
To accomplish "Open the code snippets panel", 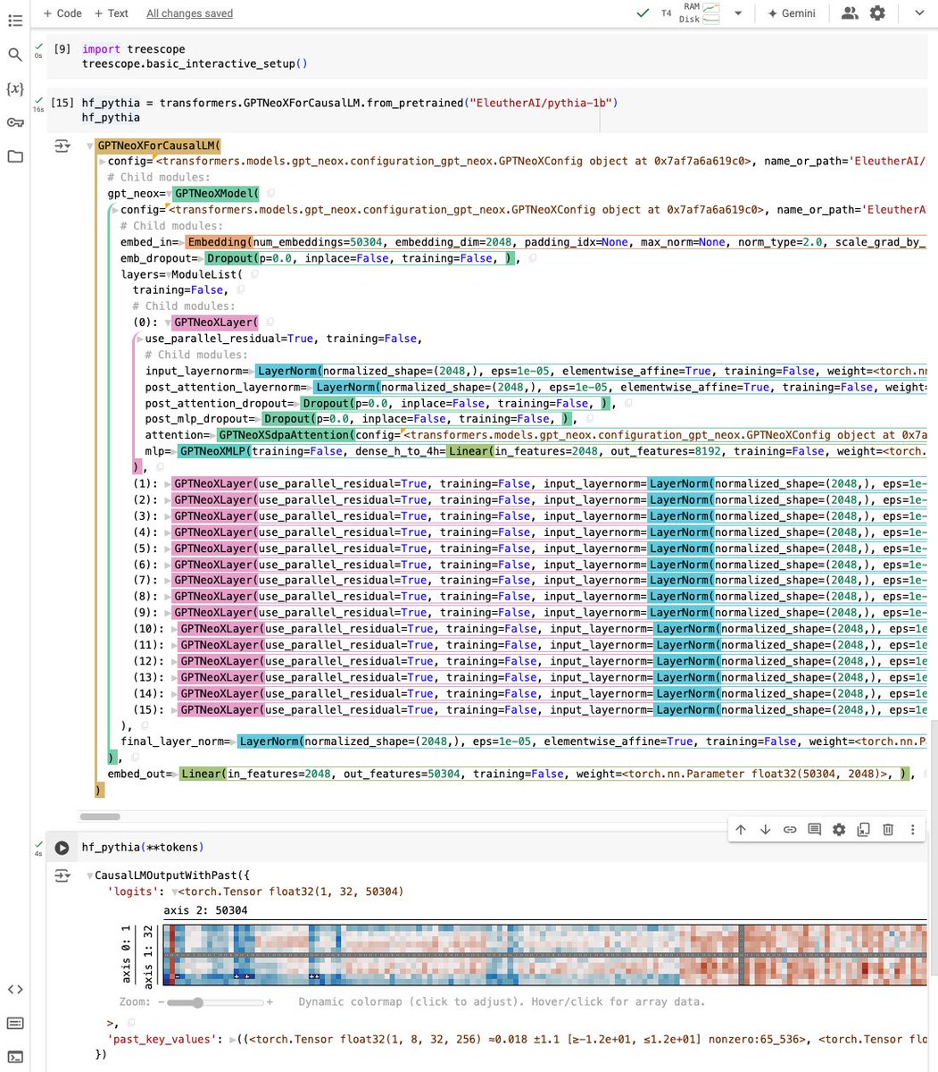I will coord(15,989).
